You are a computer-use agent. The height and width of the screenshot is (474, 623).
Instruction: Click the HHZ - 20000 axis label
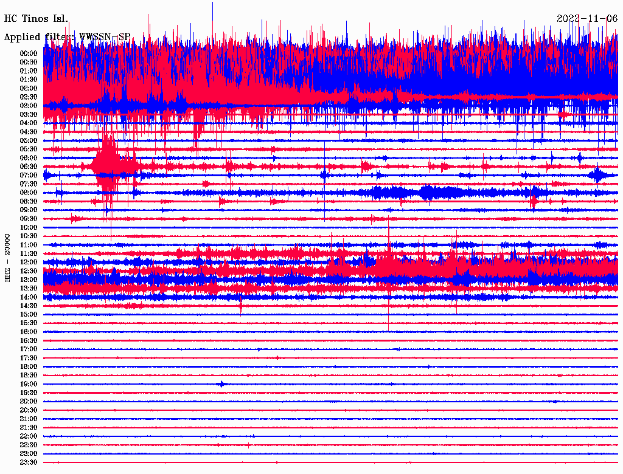pyautogui.click(x=7, y=258)
